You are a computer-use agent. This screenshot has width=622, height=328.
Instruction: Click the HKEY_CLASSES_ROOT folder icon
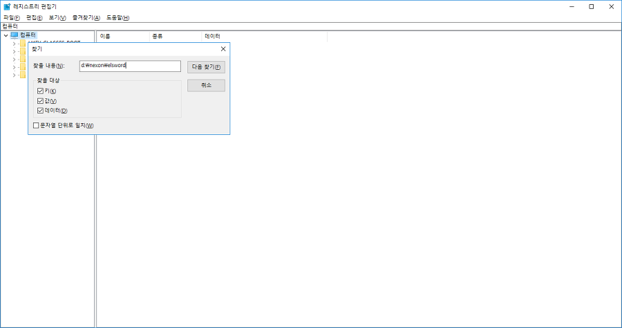pos(23,43)
